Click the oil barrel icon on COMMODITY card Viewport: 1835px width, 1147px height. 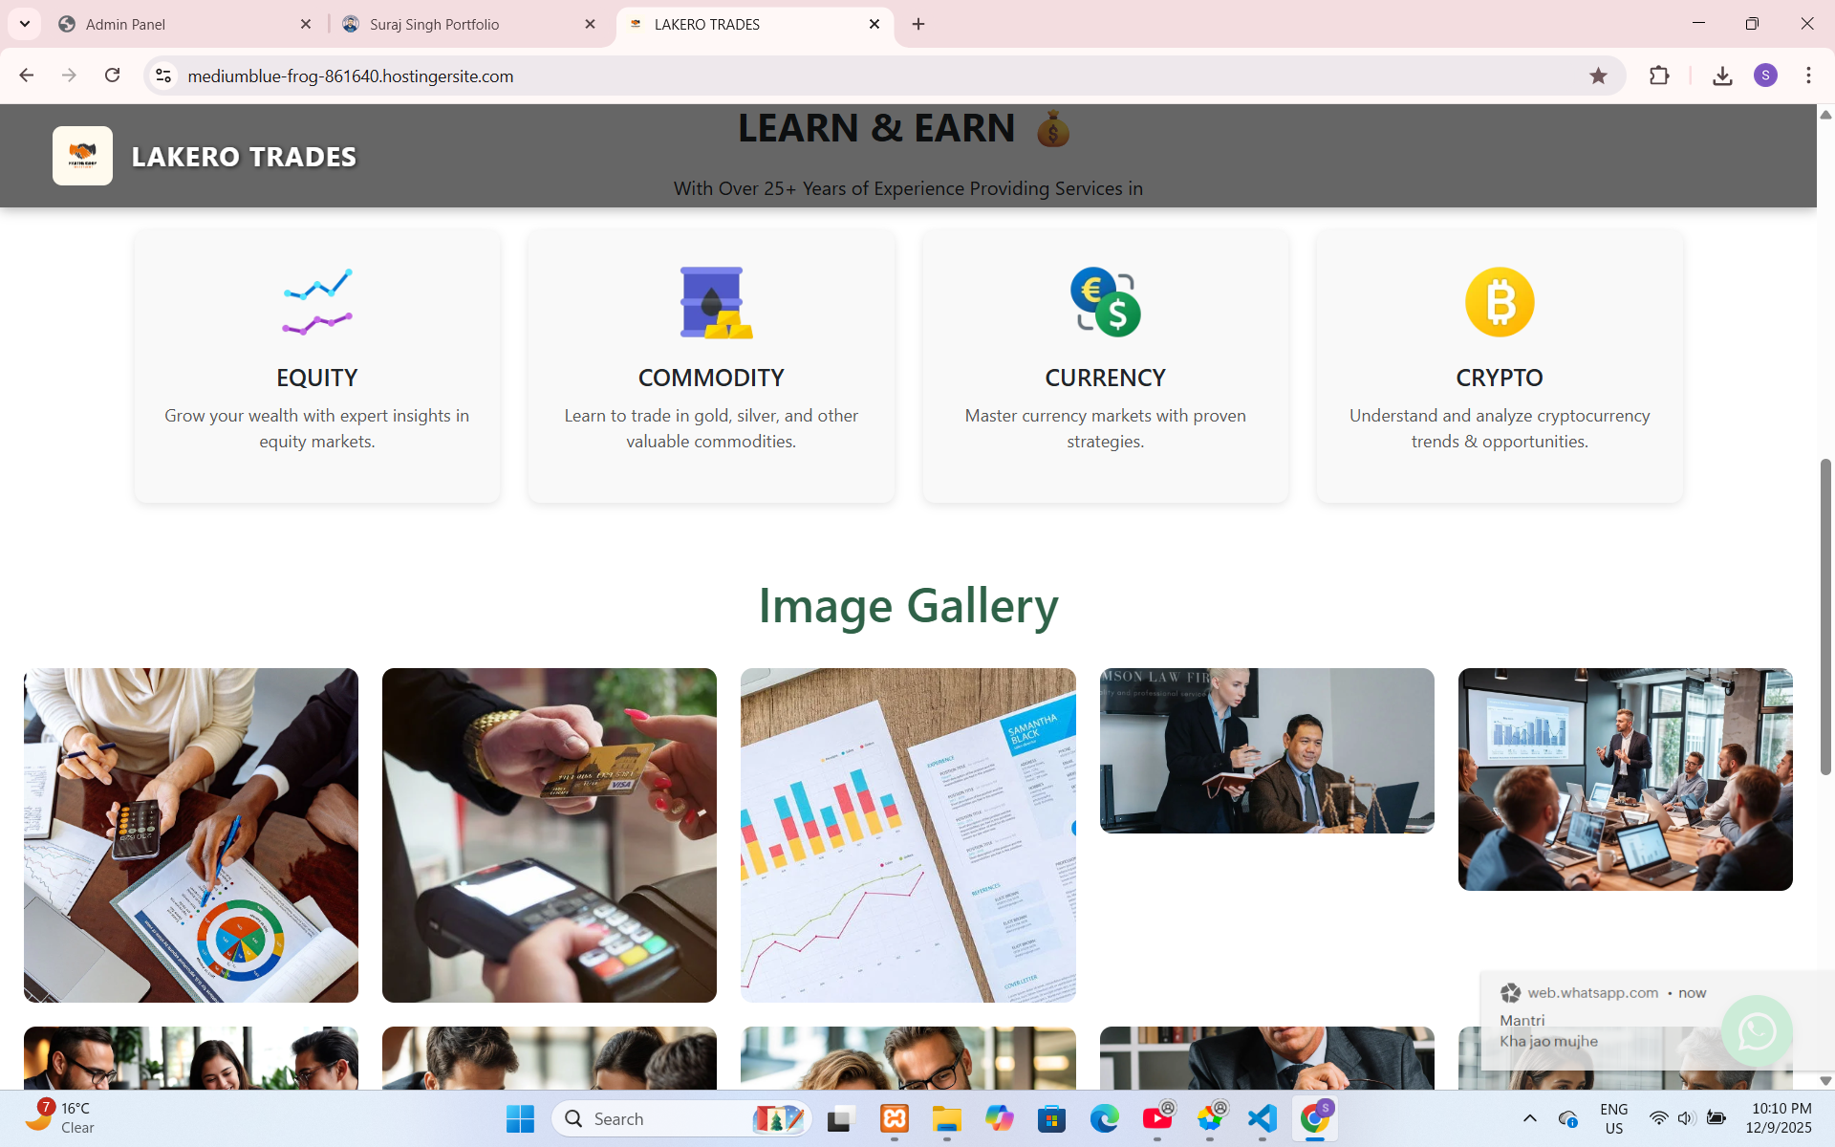point(711,302)
